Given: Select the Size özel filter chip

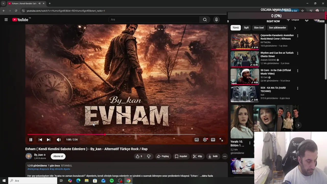Looking at the screenshot, I should click(259, 28).
